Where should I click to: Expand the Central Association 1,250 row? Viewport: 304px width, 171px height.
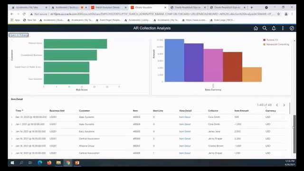(x=12, y=153)
